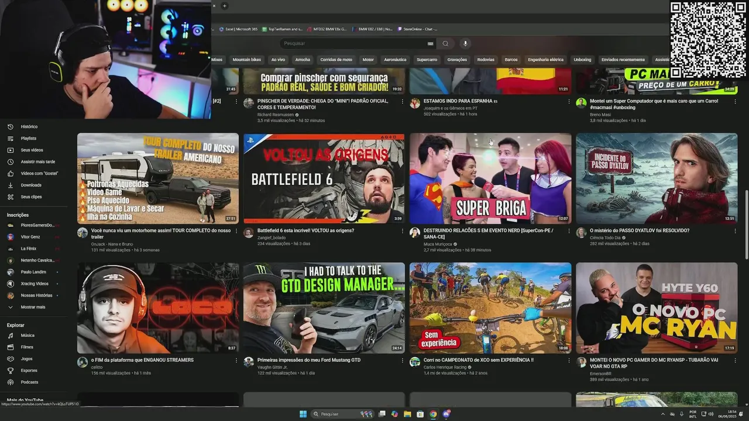The height and width of the screenshot is (421, 749).
Task: Open volume control in system tray
Action: pyautogui.click(x=711, y=414)
